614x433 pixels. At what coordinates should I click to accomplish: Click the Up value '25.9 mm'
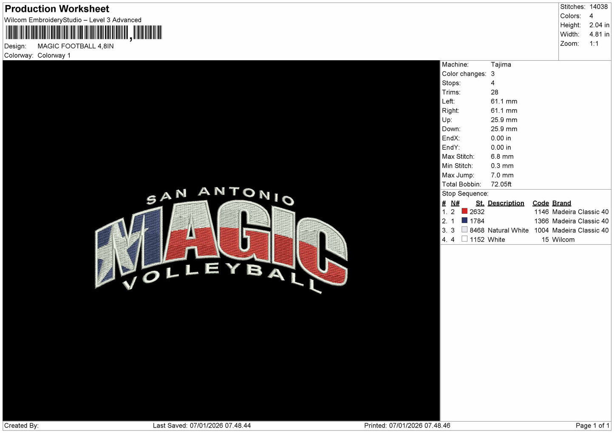[504, 120]
